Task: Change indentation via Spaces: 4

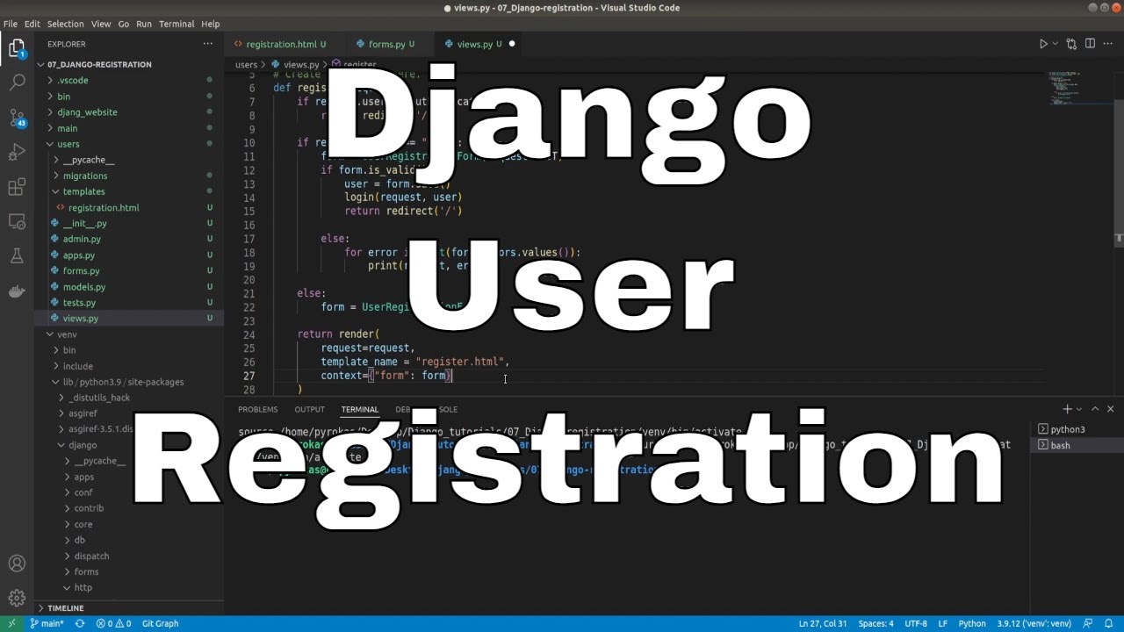Action: (875, 623)
